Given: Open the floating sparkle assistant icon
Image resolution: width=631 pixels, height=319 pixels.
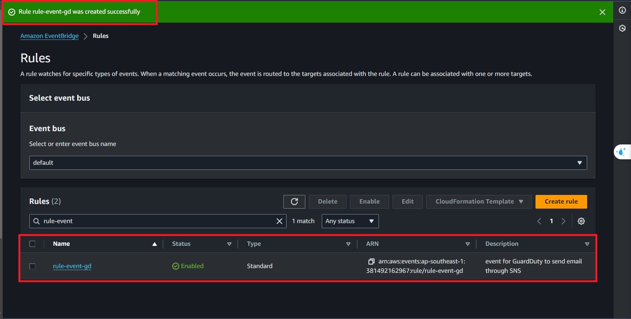Looking at the screenshot, I should (621, 152).
